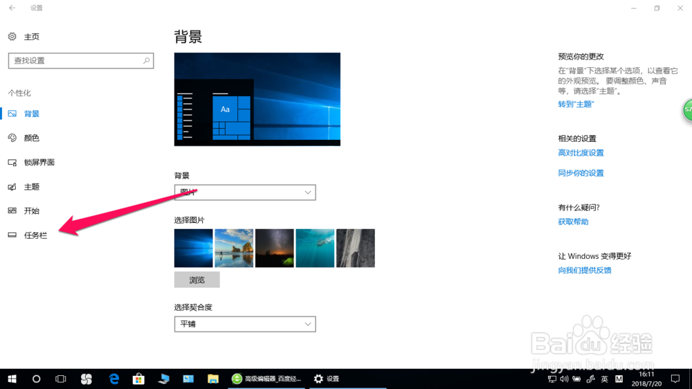
Task: Open the Windows Start button
Action: tap(12, 379)
